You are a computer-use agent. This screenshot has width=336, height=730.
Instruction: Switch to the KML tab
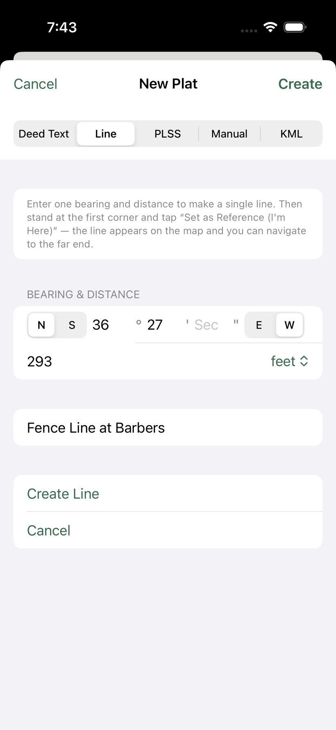tap(291, 134)
